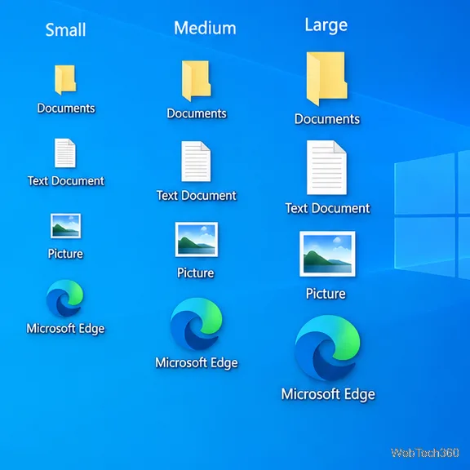Click the 'Documents' label in Medium column
The width and height of the screenshot is (470, 470).
(197, 113)
